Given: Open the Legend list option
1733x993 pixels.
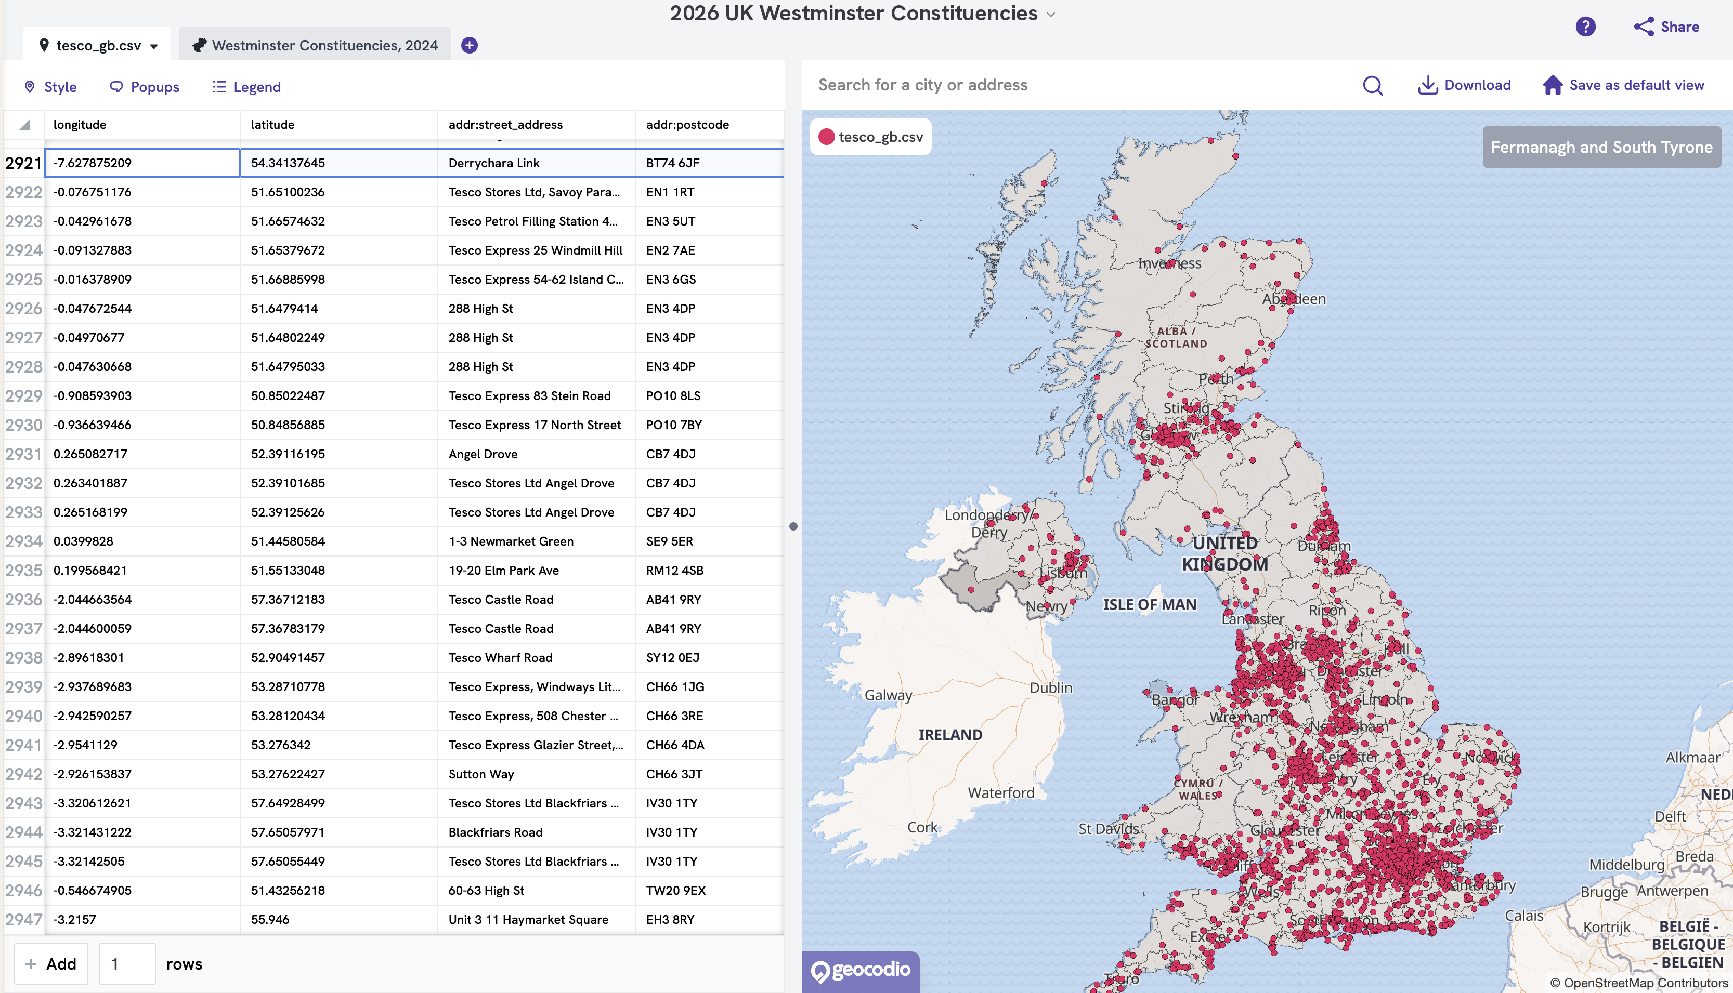Looking at the screenshot, I should pos(246,87).
